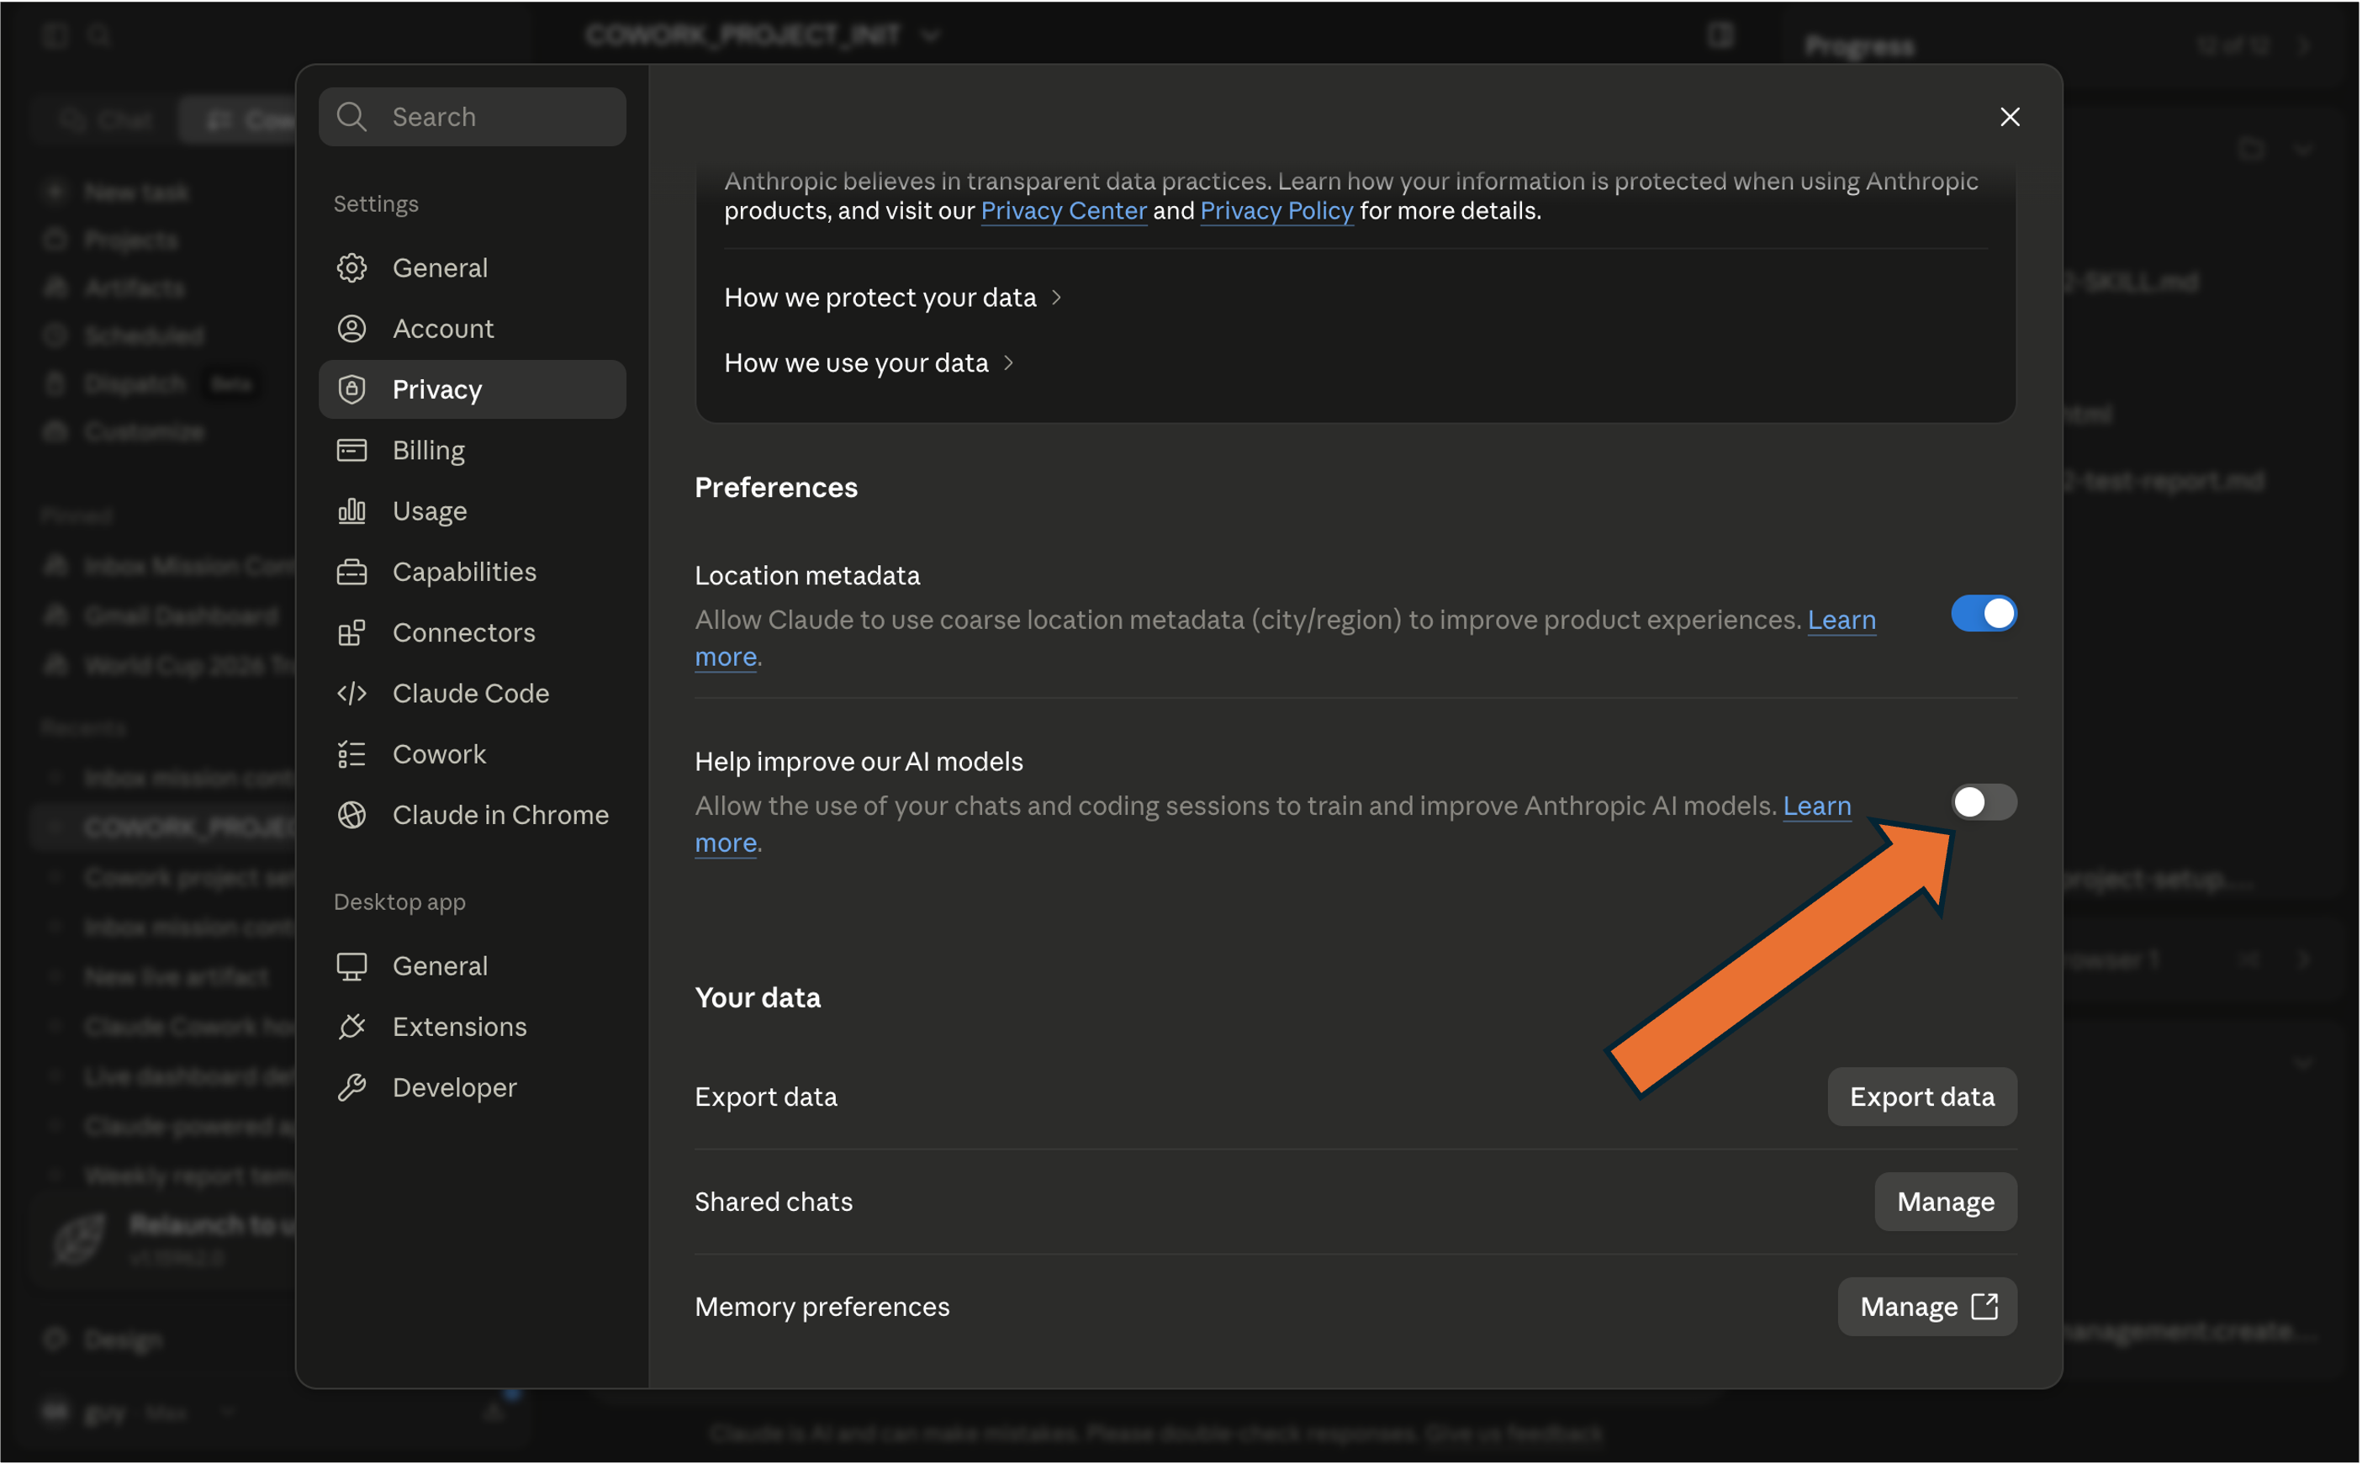Open the Developer settings section
This screenshot has height=1464, width=2362.
tap(473, 1087)
